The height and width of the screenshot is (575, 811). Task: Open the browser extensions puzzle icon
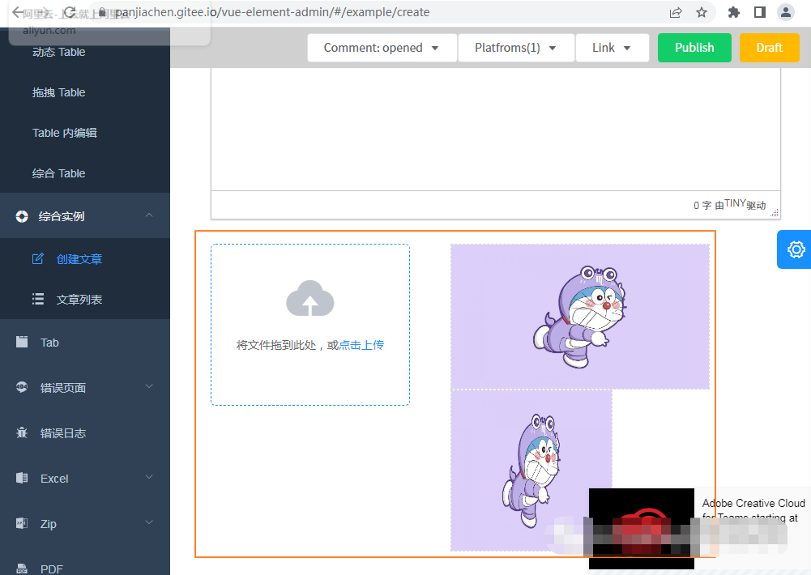point(733,12)
